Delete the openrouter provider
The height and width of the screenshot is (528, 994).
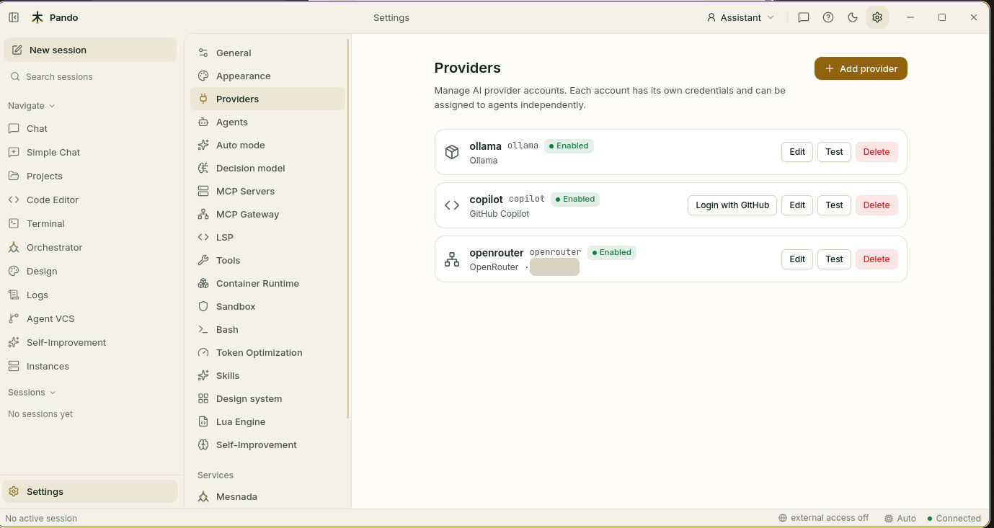877,259
